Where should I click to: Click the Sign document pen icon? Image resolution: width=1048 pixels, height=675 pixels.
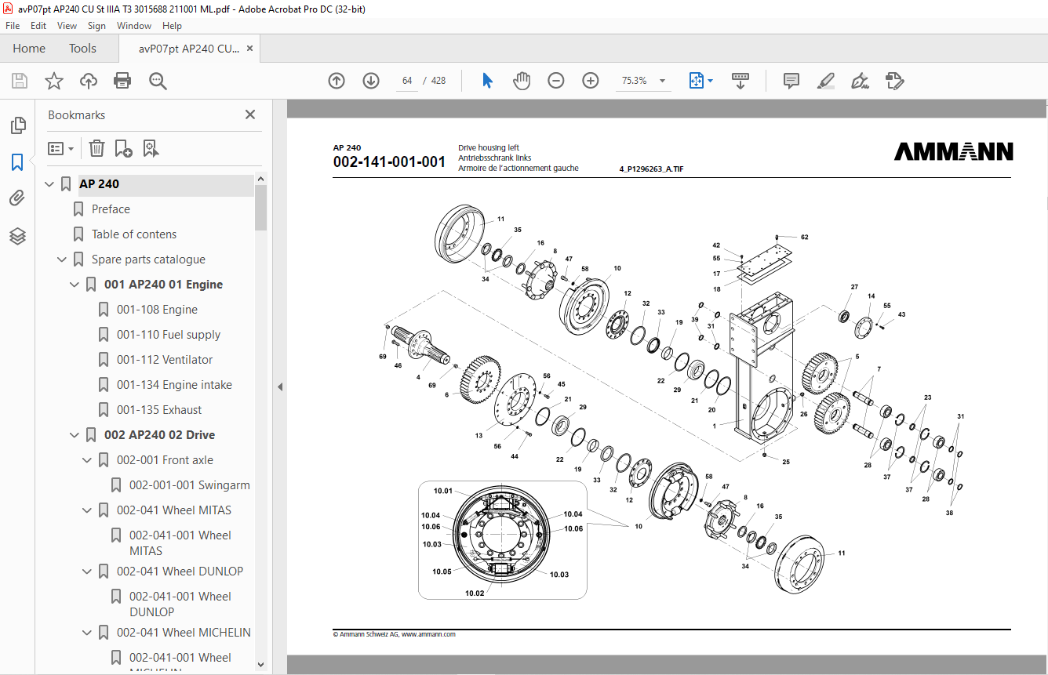(860, 81)
